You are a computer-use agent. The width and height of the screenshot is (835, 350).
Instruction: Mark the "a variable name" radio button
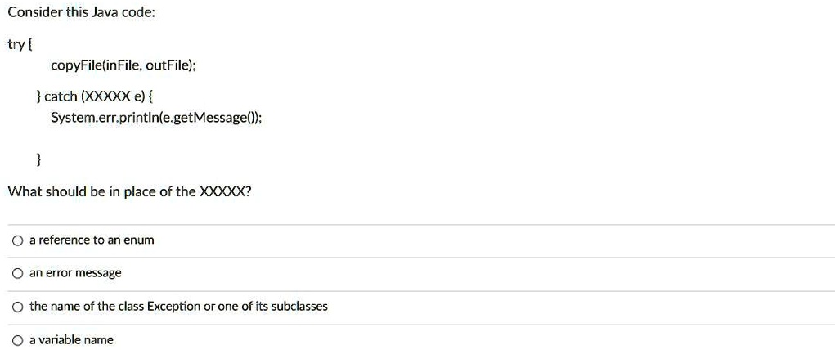pos(17,340)
